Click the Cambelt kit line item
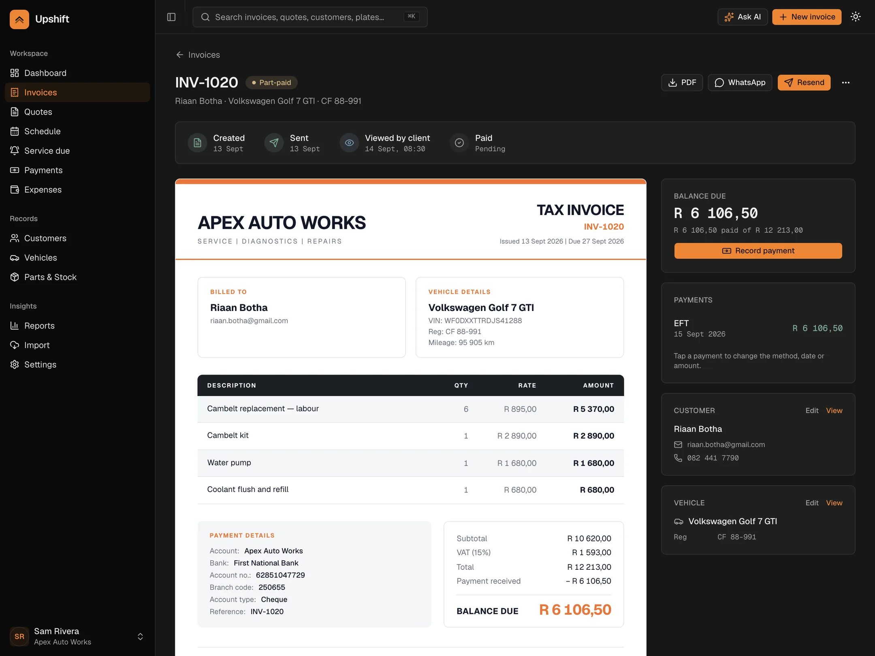The height and width of the screenshot is (656, 875). pyautogui.click(x=410, y=436)
